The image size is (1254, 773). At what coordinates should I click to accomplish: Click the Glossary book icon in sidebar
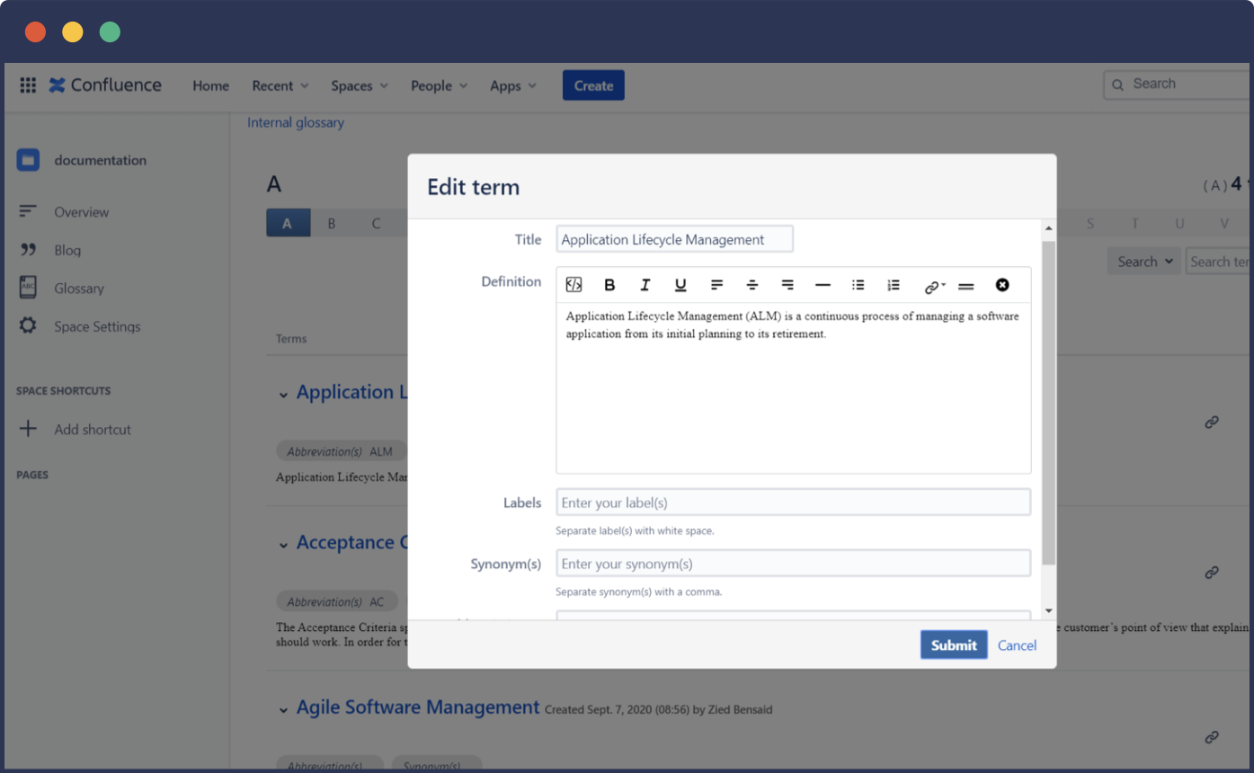(28, 287)
